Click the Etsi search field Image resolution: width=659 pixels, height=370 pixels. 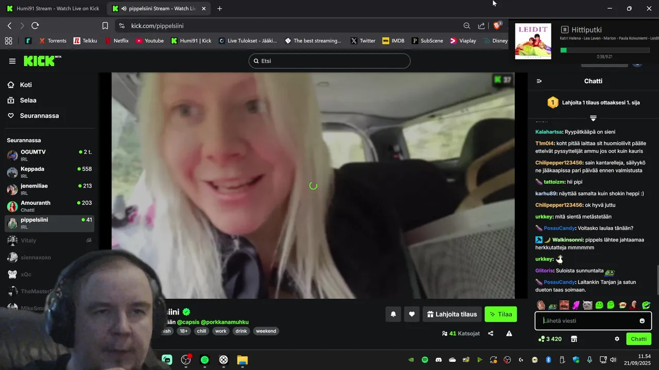click(329, 61)
